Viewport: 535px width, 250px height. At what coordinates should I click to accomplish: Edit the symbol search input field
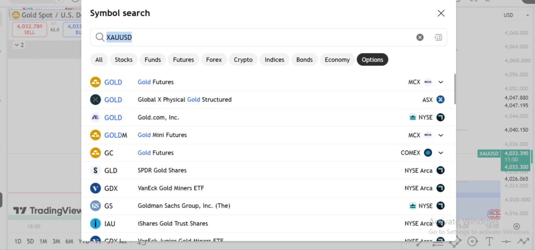point(269,37)
